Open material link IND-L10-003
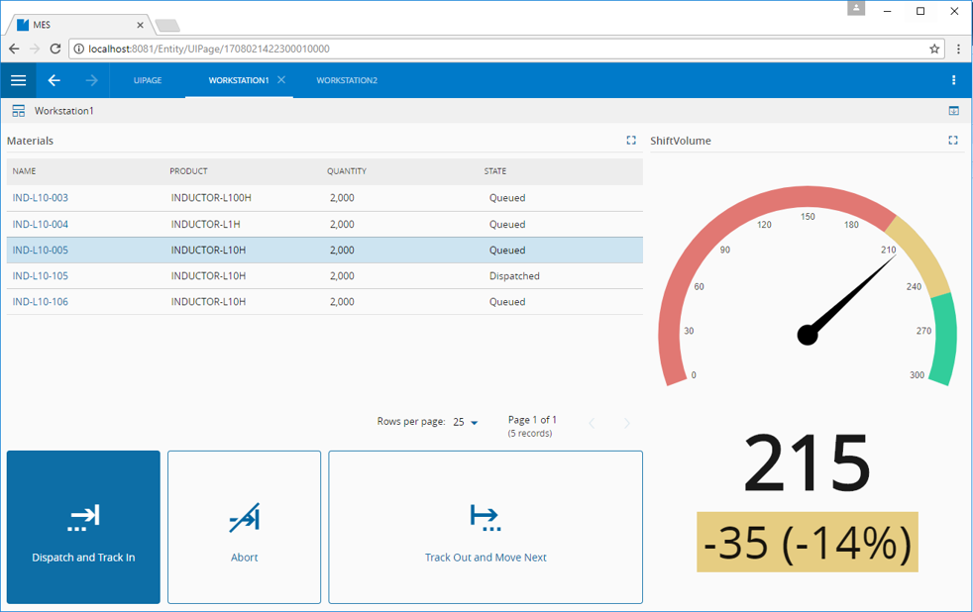Screen dimensions: 973x612 (x=41, y=198)
